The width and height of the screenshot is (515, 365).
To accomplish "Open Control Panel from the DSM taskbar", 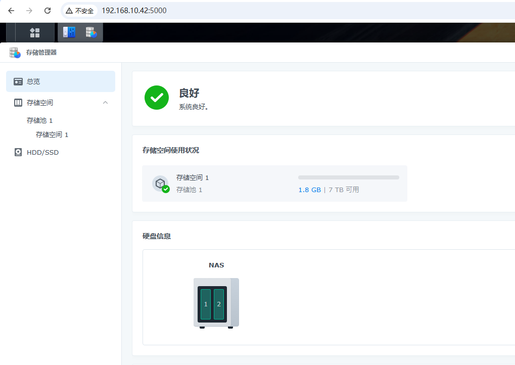I will (x=69, y=33).
